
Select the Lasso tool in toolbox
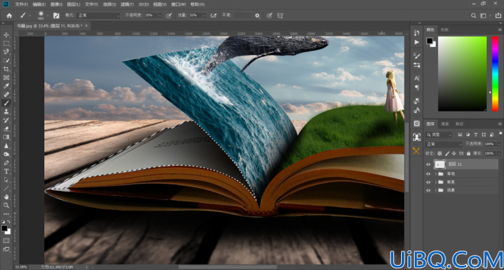pos(6,51)
